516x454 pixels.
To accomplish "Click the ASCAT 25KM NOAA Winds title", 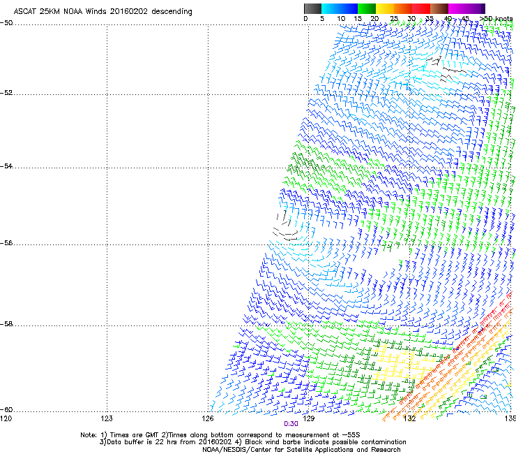I will (103, 11).
